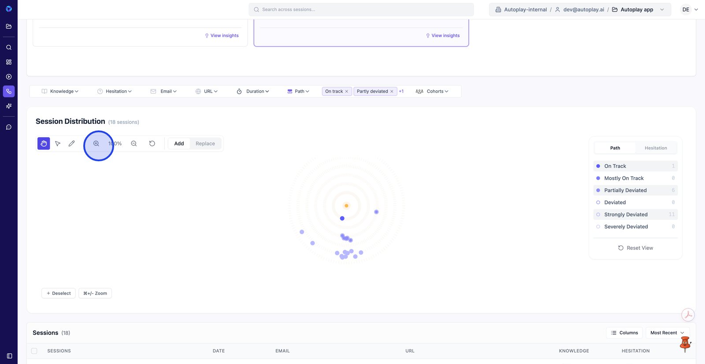The height and width of the screenshot is (364, 705).
Task: Click the Reset View button
Action: 635,248
